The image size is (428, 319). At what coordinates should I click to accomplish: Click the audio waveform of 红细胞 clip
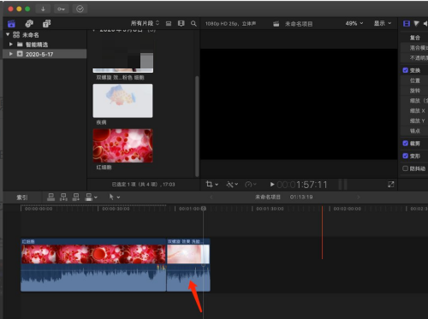tap(93, 278)
